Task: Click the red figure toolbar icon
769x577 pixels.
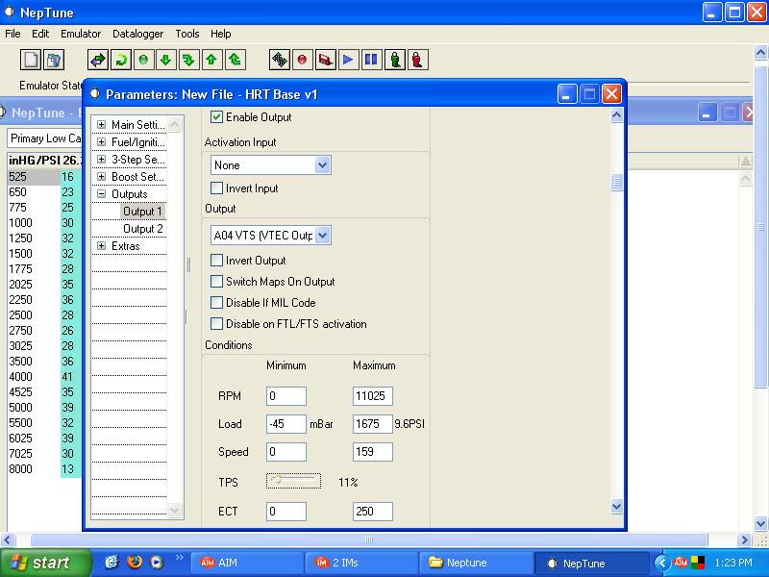Action: (417, 60)
